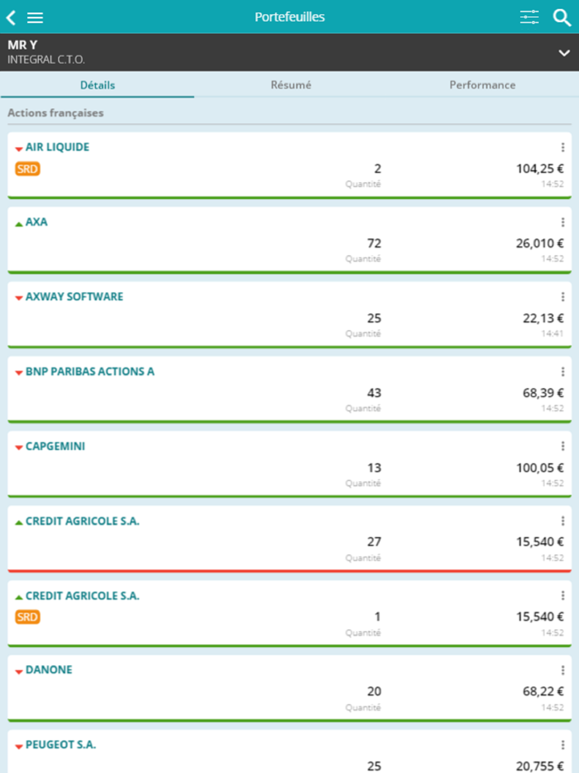The image size is (579, 773).
Task: Open CAPGEMINI three-dot options menu
Action: [563, 446]
